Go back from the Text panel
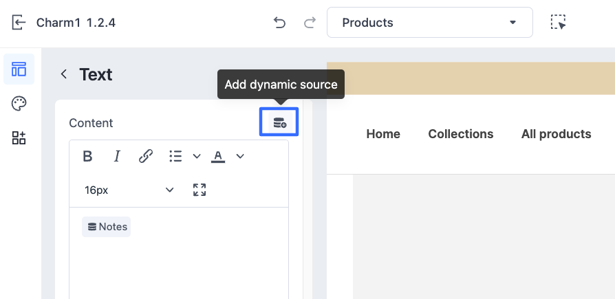Viewport: 615px width, 299px height. click(x=64, y=74)
